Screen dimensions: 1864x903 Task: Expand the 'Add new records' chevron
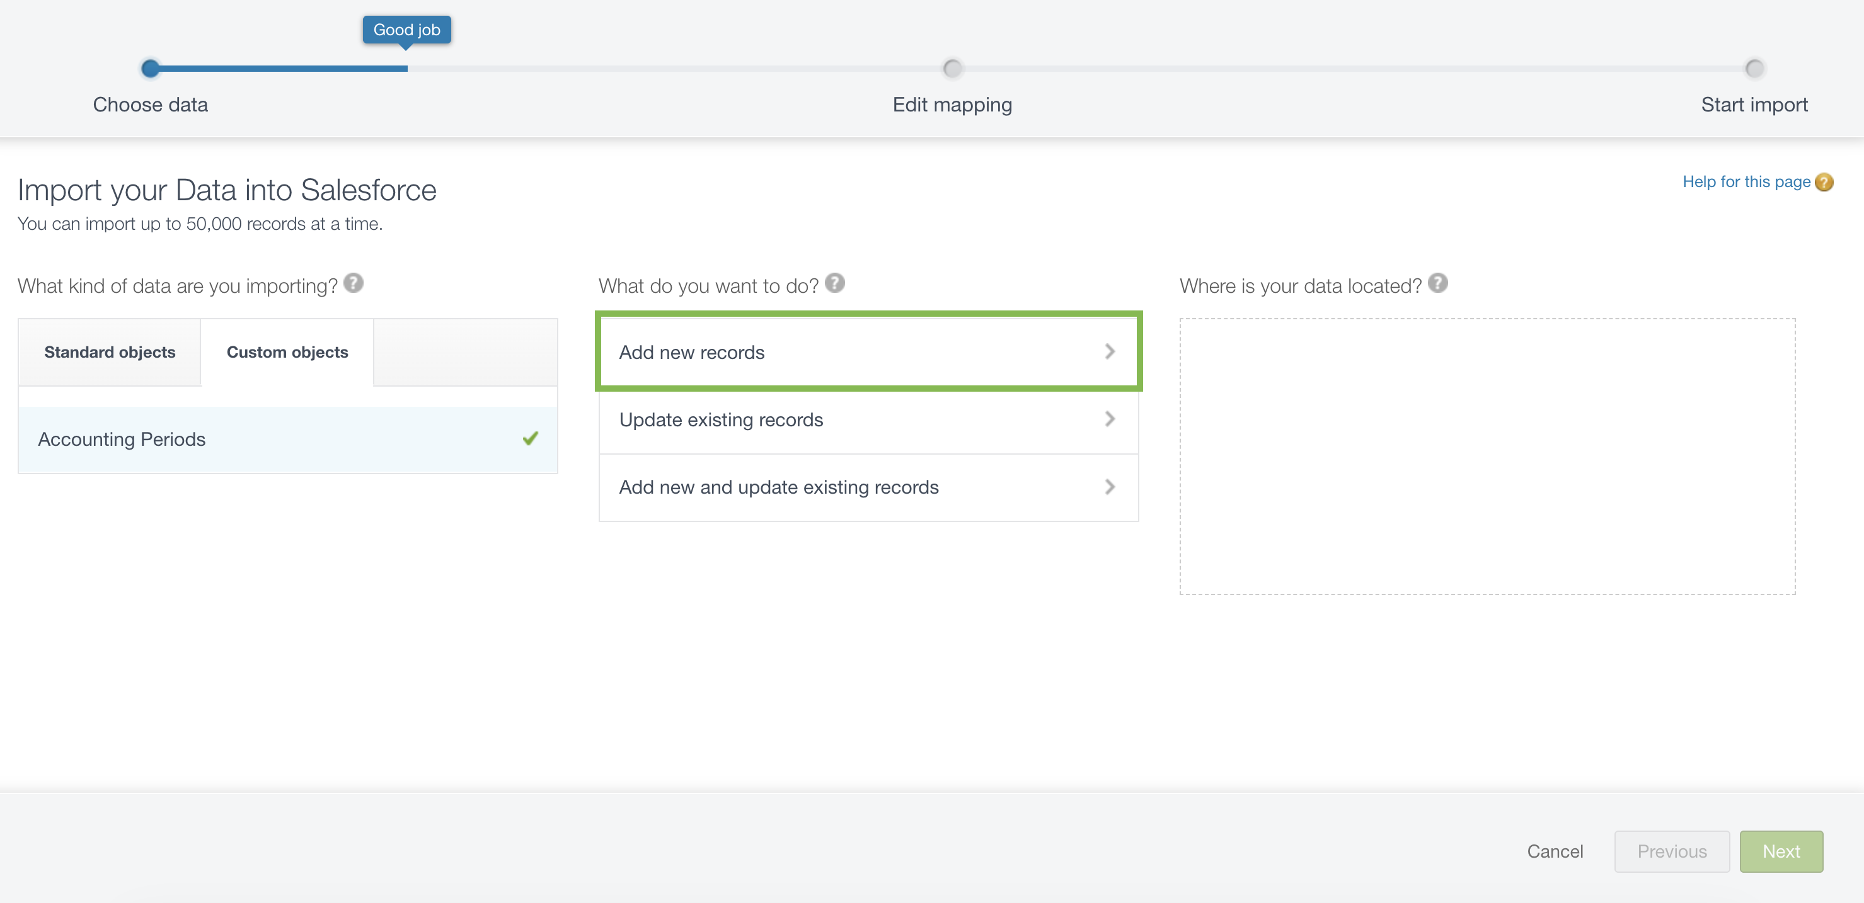tap(1110, 352)
